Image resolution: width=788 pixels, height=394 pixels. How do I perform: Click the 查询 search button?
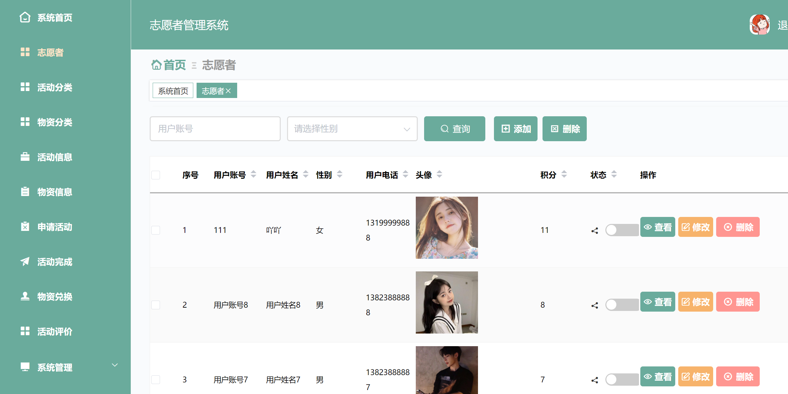coord(454,129)
